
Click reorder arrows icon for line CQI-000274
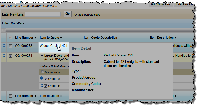point(4,56)
